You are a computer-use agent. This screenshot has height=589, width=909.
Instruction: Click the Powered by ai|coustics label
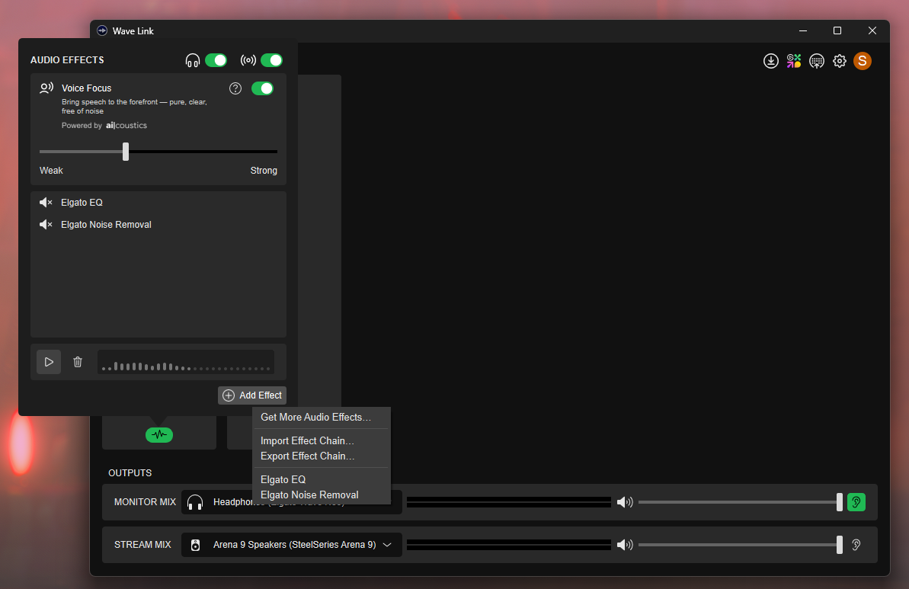[104, 125]
